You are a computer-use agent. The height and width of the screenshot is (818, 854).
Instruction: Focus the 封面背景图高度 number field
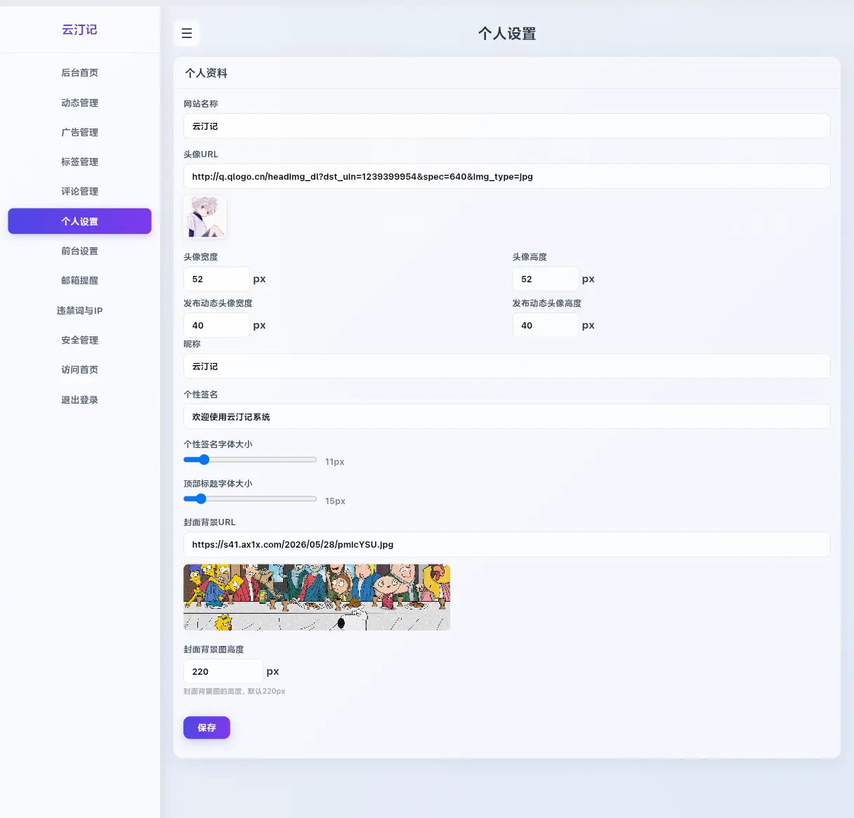pyautogui.click(x=223, y=671)
